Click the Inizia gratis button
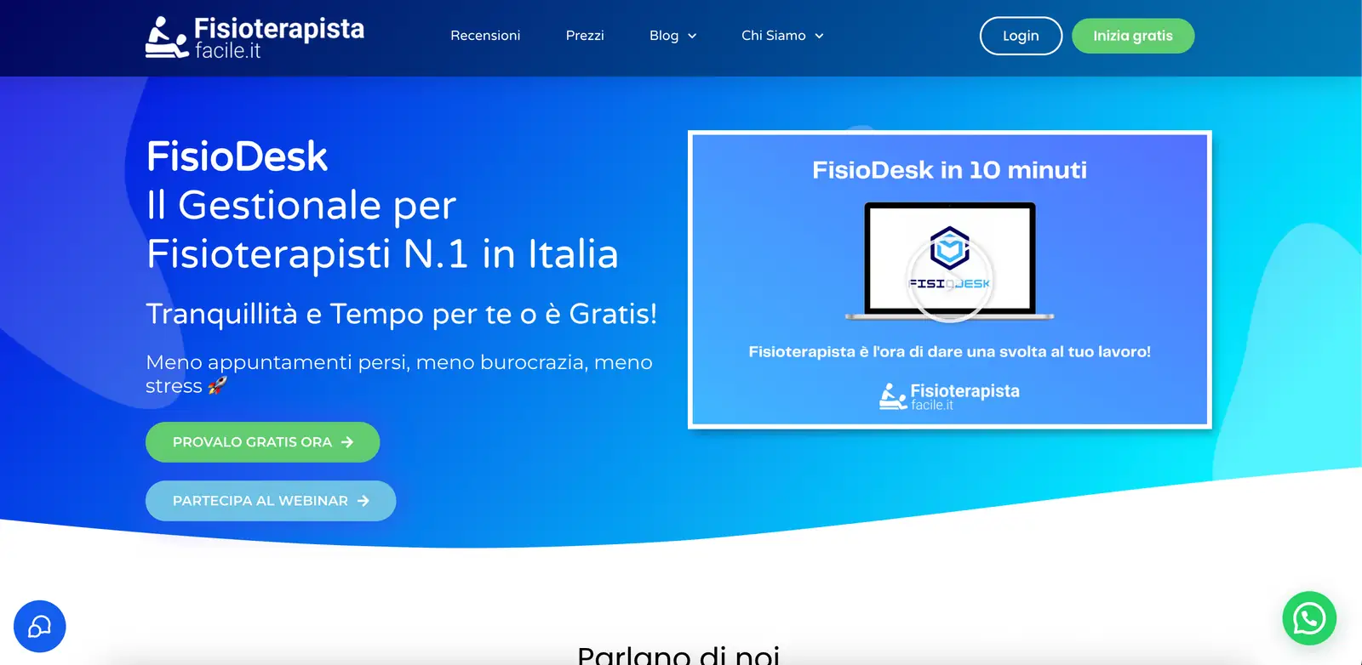1362x665 pixels. pyautogui.click(x=1133, y=36)
